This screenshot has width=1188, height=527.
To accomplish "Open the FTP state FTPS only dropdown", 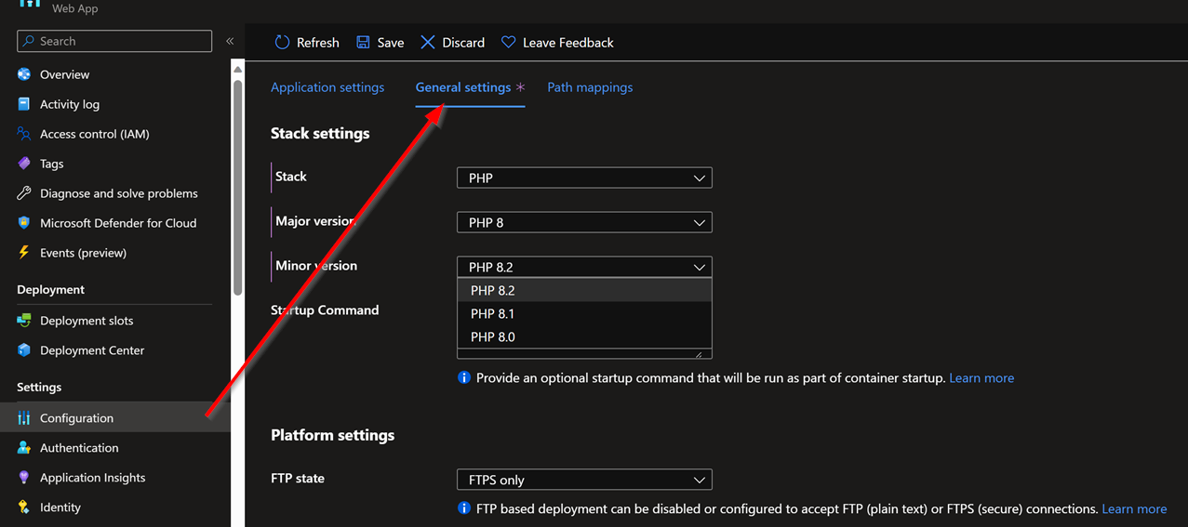I will [584, 480].
